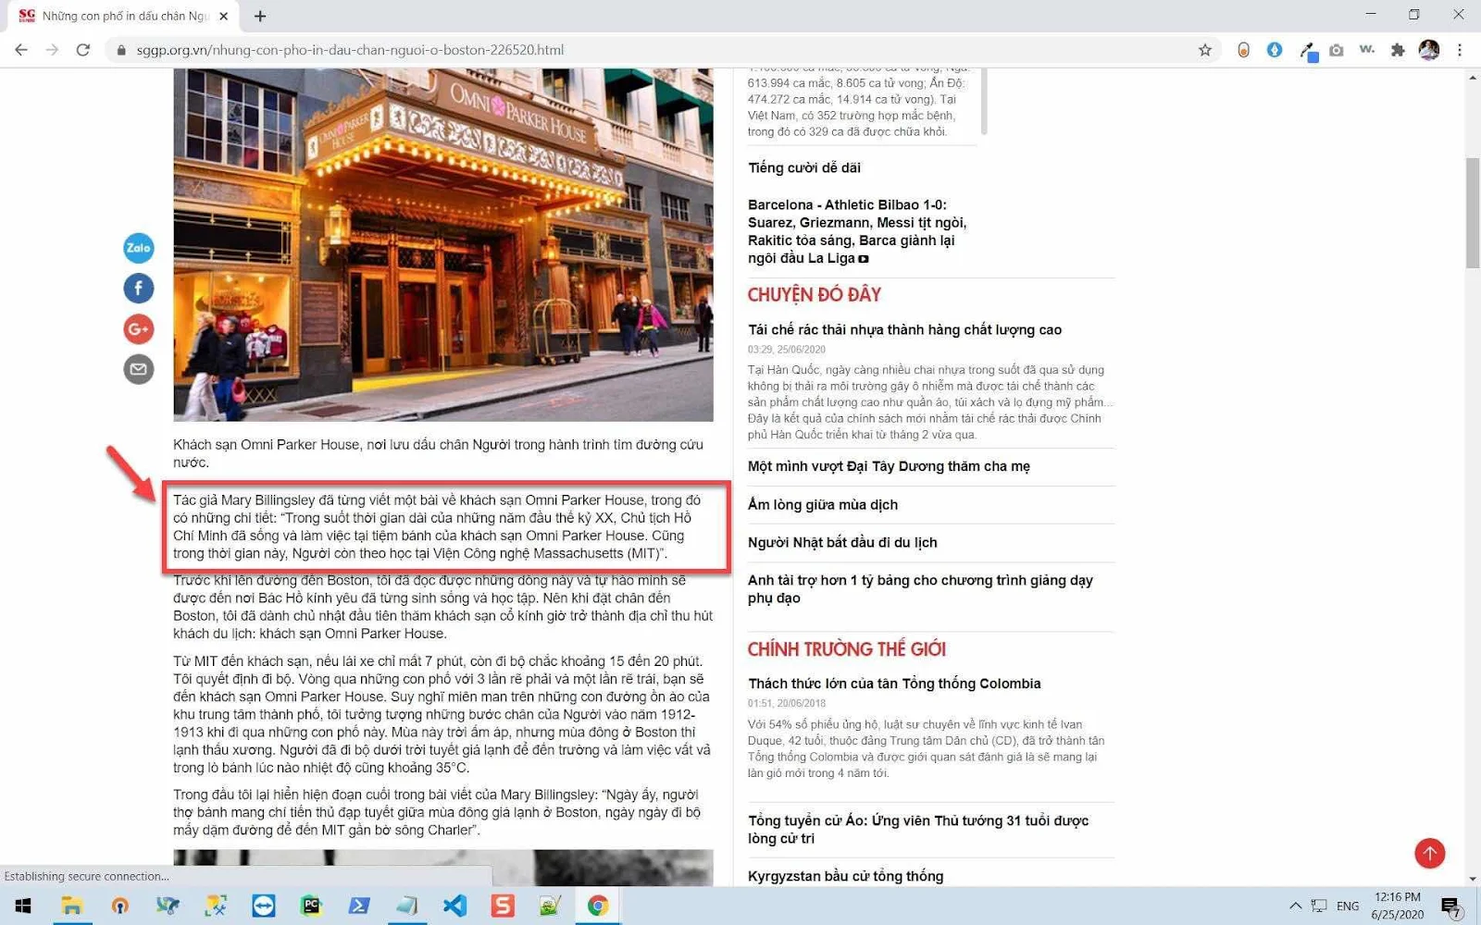Open 'Ấm lòng giữa mùa dịch' article
This screenshot has height=925, width=1481.
pyautogui.click(x=823, y=504)
